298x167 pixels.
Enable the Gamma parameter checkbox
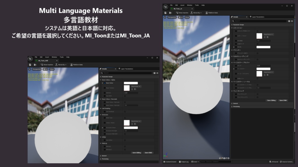click(105, 93)
